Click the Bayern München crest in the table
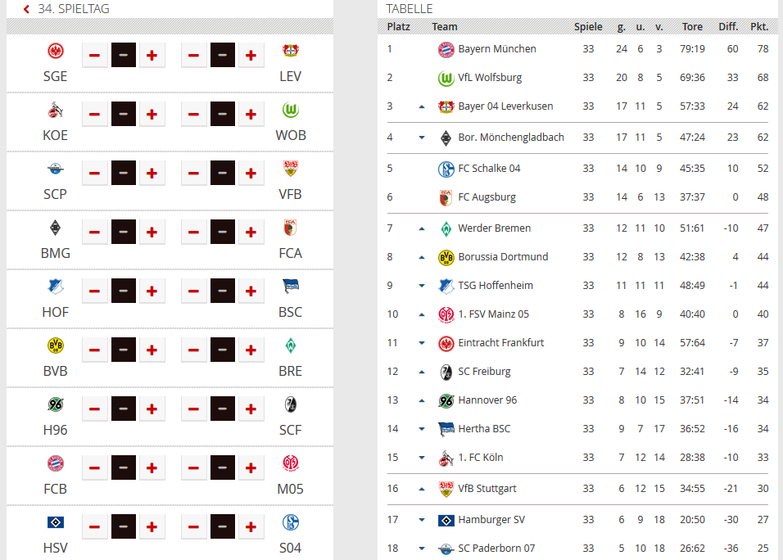This screenshot has height=560, width=783. pyautogui.click(x=446, y=49)
